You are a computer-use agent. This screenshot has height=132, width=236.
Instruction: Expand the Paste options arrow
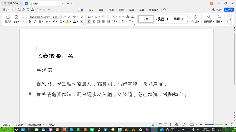pos(19,21)
